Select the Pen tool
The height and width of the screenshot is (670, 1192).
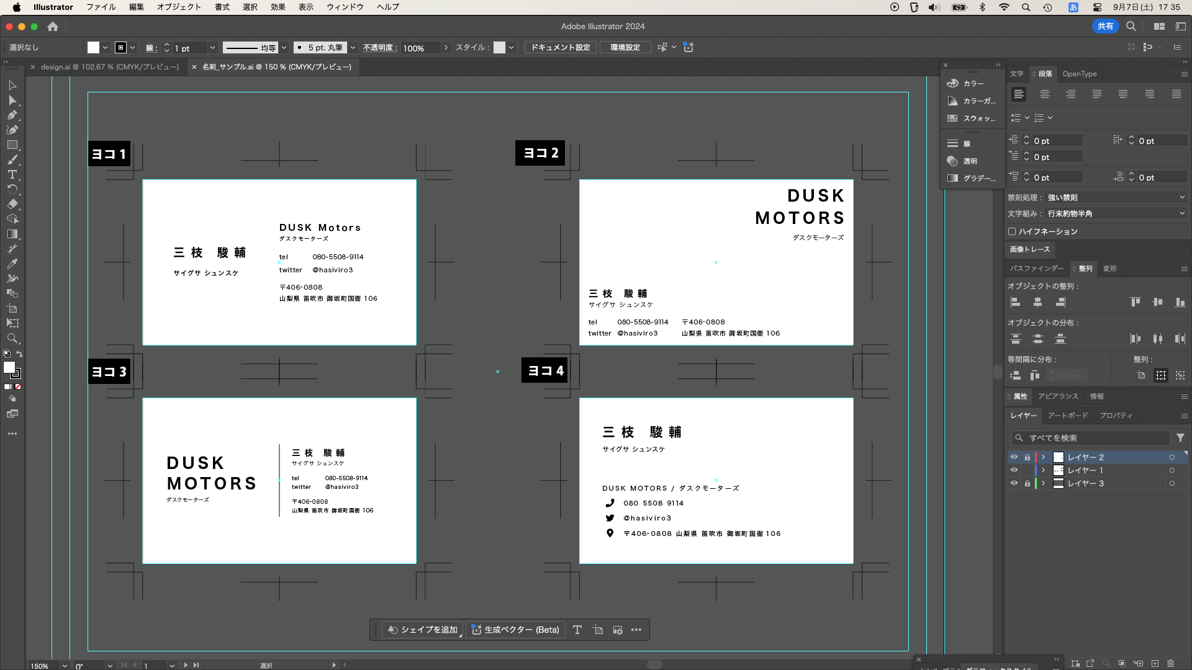click(12, 115)
